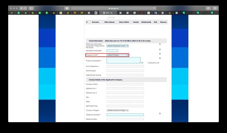
Task: Open the privacy report shield icon
Action: (67, 8)
